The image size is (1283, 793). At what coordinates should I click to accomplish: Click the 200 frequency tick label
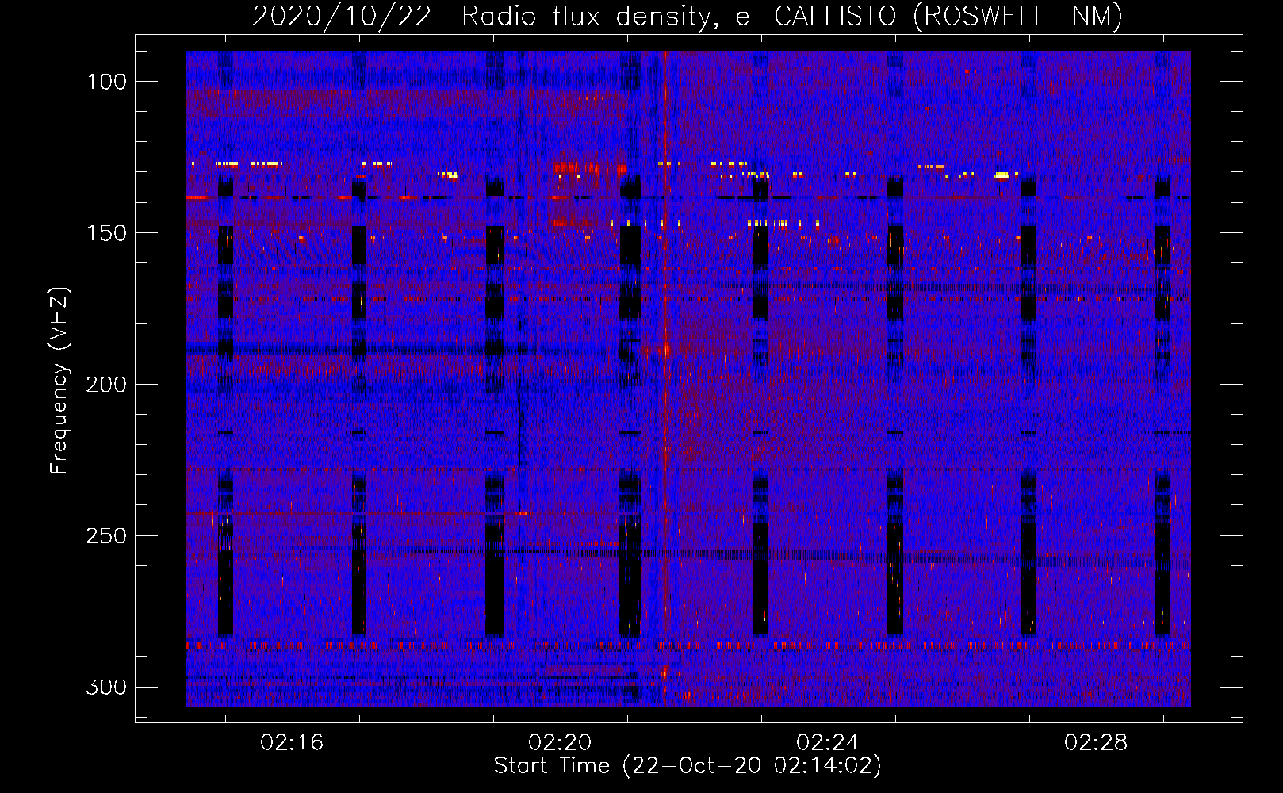[106, 385]
